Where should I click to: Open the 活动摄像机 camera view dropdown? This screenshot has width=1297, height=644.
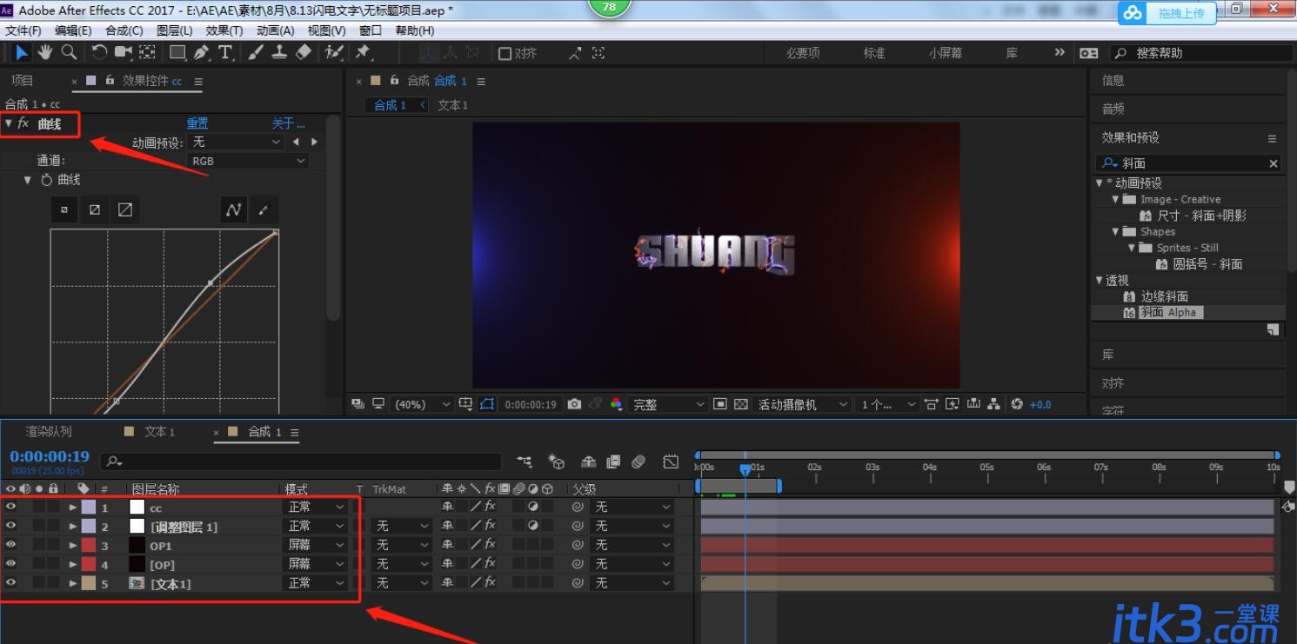click(x=802, y=404)
